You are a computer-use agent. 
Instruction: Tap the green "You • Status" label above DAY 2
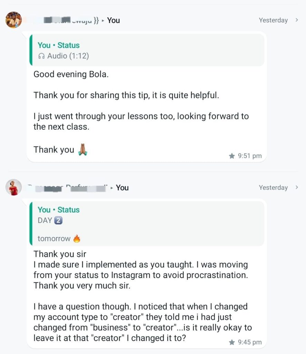click(58, 210)
